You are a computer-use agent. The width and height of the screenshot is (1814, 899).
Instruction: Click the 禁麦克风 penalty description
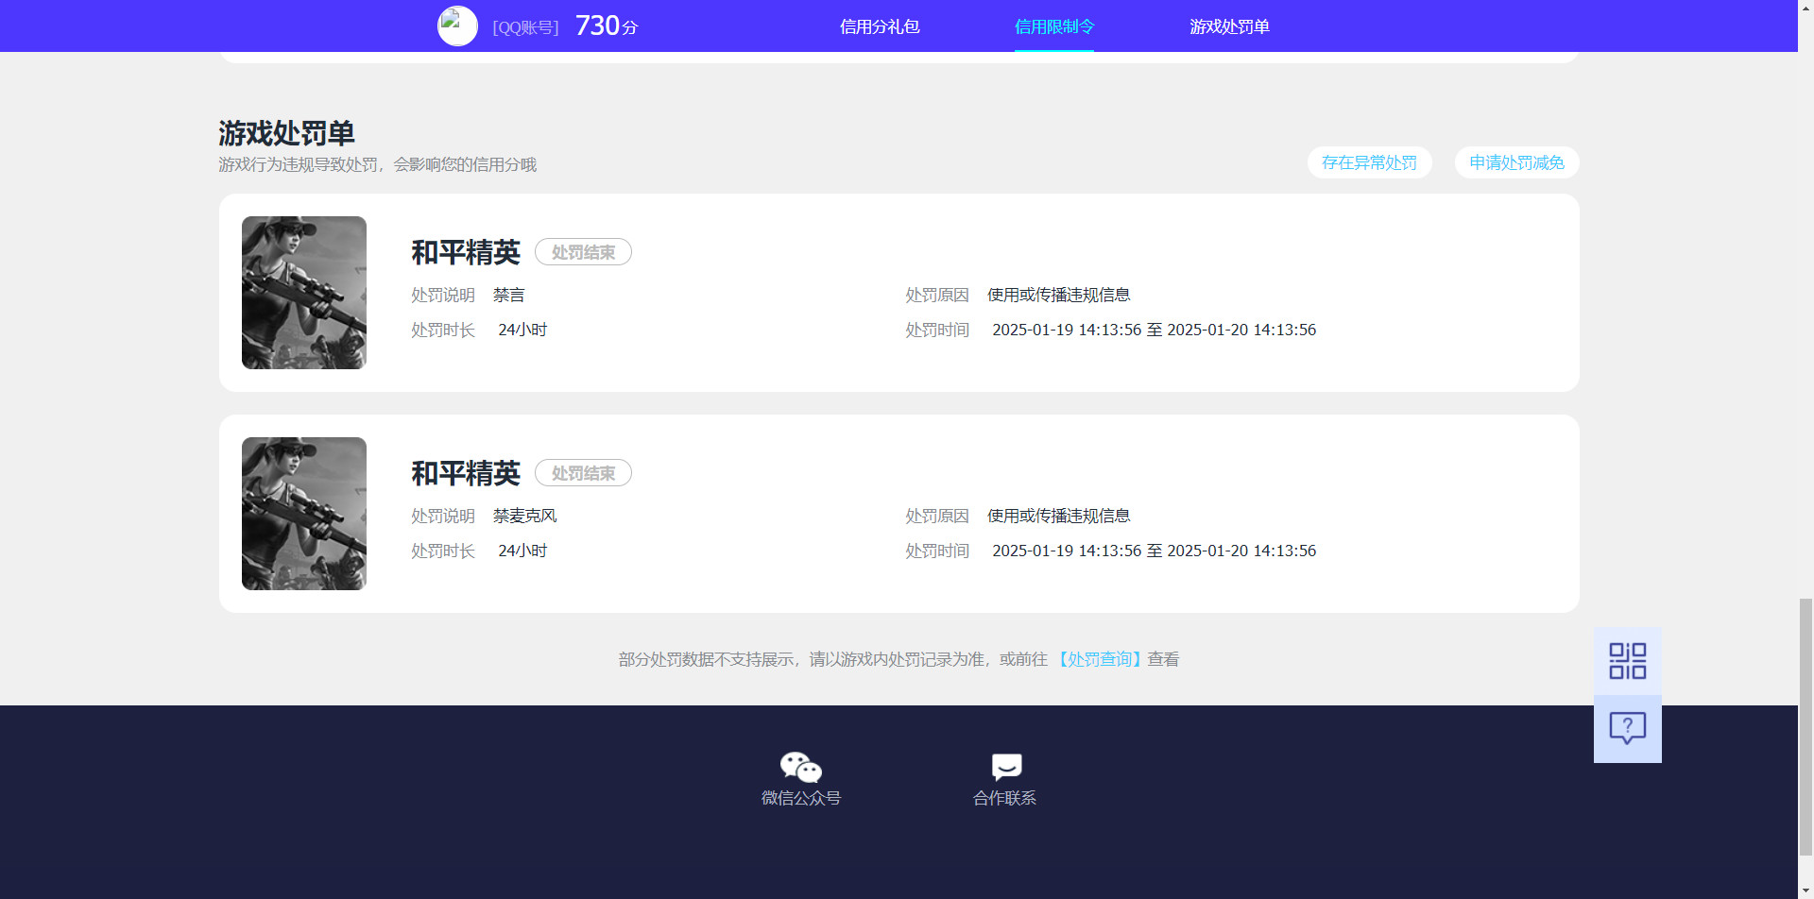tap(524, 516)
